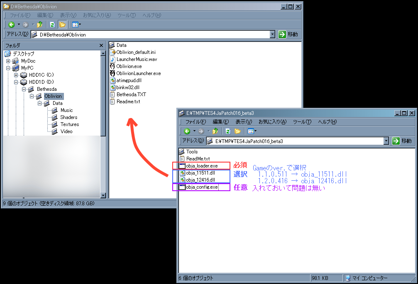Click the 移動 Go button in the Oblivion window
Image resolution: width=418 pixels, height=284 pixels.
pyautogui.click(x=288, y=35)
